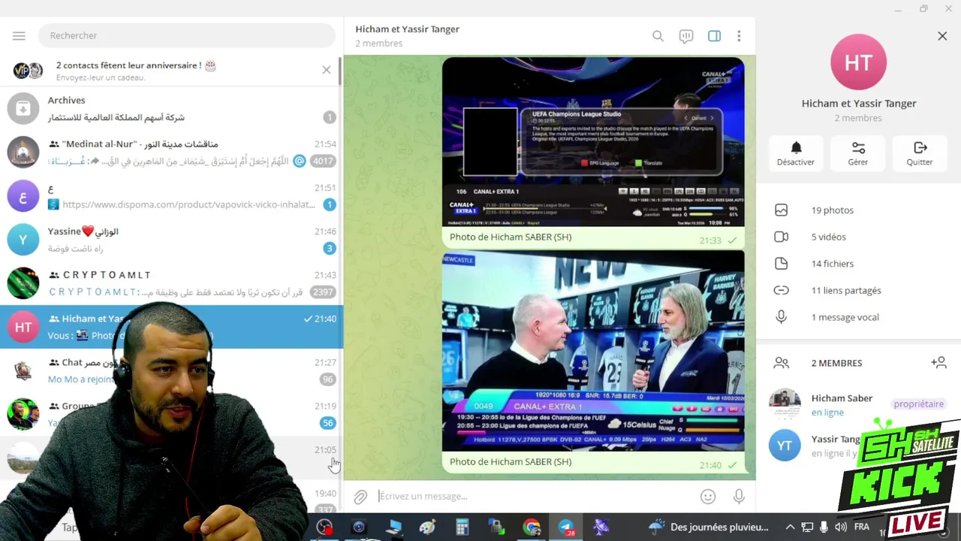Open the CRYPTOAMLT group chat
The height and width of the screenshot is (541, 961).
(171, 283)
